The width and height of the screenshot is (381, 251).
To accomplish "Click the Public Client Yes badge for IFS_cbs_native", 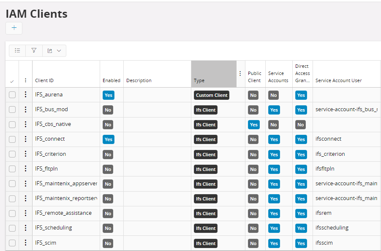I will pos(254,124).
